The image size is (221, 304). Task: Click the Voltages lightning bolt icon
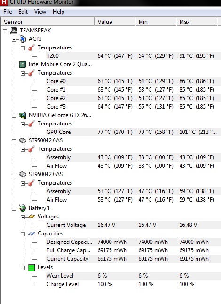pyautogui.click(x=32, y=217)
